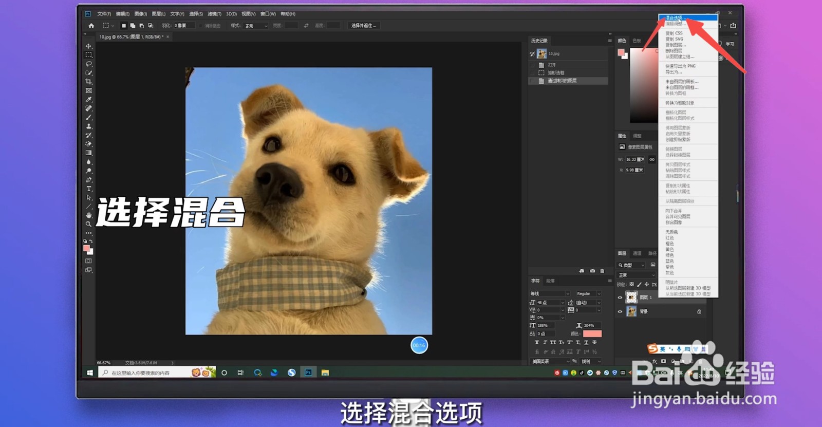Viewport: 822px width, 427px height.
Task: Open File Explorer from the taskbar
Action: pos(325,373)
